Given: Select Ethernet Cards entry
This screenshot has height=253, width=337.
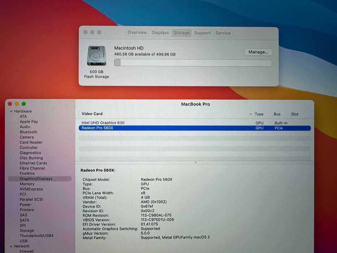Looking at the screenshot, I should [33, 163].
